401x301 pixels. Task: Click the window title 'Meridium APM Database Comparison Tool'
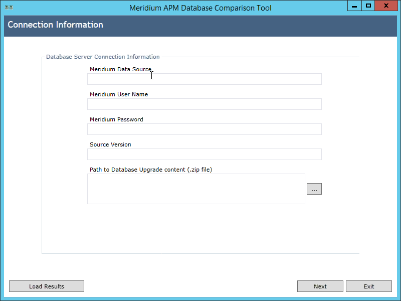[x=200, y=8]
